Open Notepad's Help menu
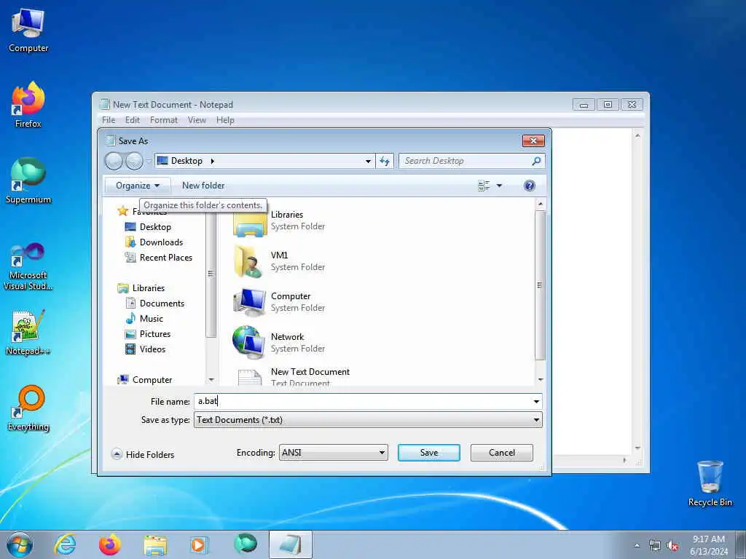This screenshot has height=559, width=746. point(225,120)
